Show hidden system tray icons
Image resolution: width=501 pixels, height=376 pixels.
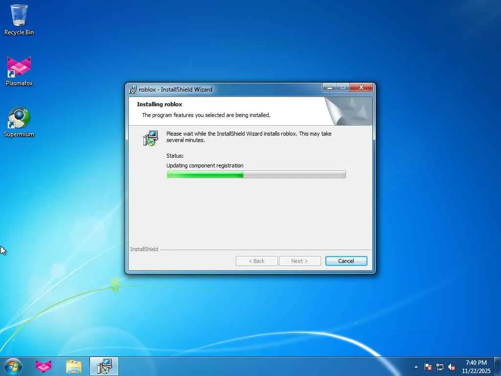[416, 367]
